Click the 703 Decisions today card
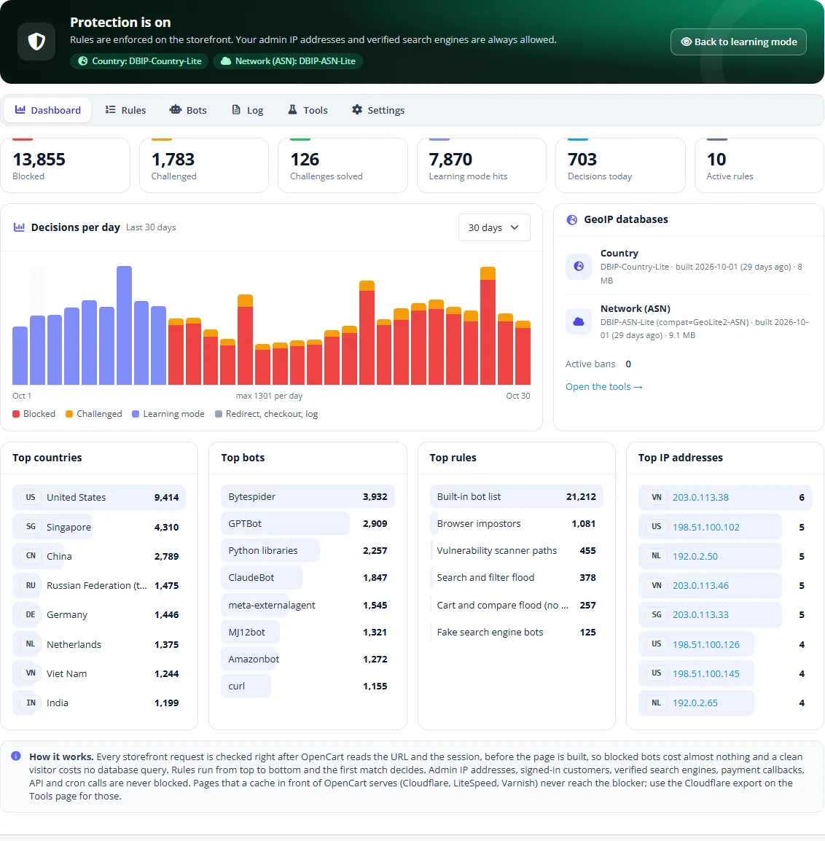This screenshot has width=825, height=841. click(621, 165)
